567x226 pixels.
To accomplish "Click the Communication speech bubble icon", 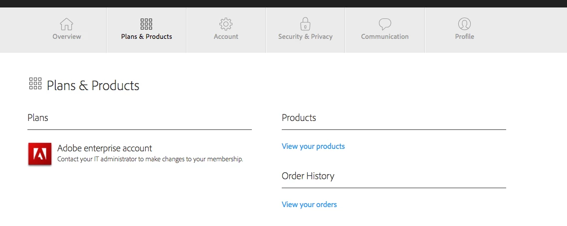I will (x=385, y=24).
